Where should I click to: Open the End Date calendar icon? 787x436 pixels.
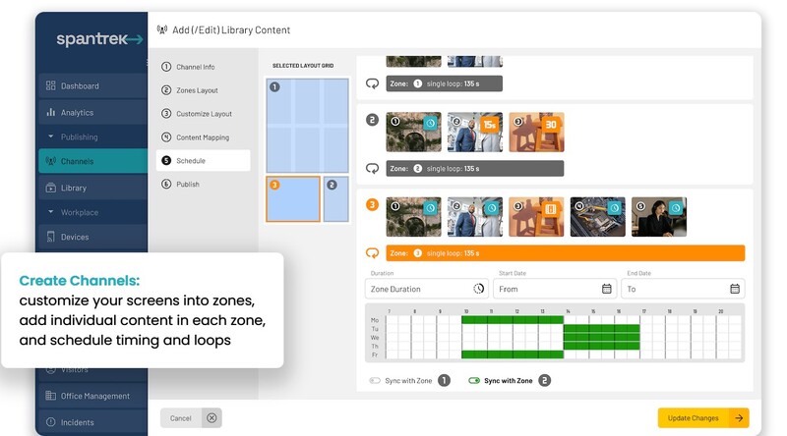[x=735, y=289]
